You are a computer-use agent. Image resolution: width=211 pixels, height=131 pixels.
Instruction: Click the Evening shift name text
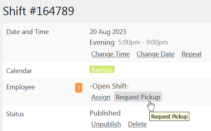(x=102, y=42)
